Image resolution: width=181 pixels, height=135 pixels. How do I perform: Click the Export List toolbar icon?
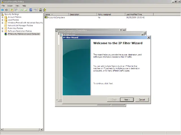25,10
